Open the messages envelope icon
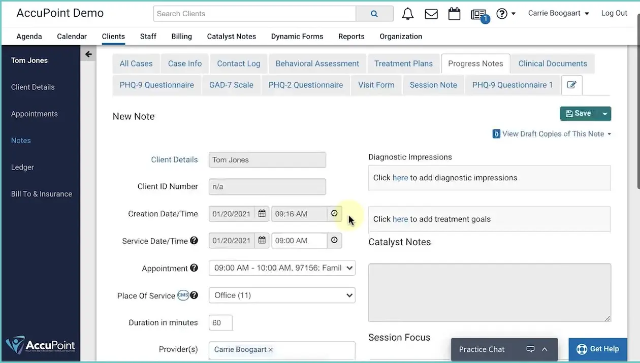The image size is (640, 363). click(431, 14)
